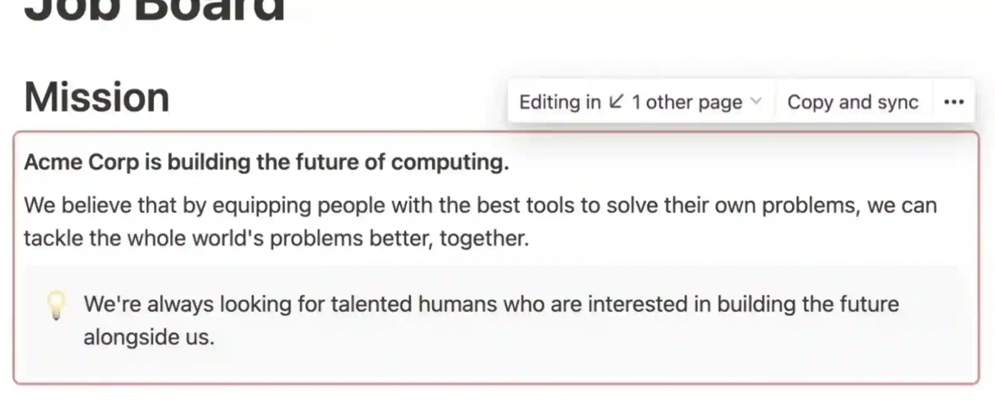
Task: Click the words "Editing in" in toolbar
Action: click(x=560, y=102)
